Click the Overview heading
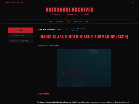 (x=43, y=94)
